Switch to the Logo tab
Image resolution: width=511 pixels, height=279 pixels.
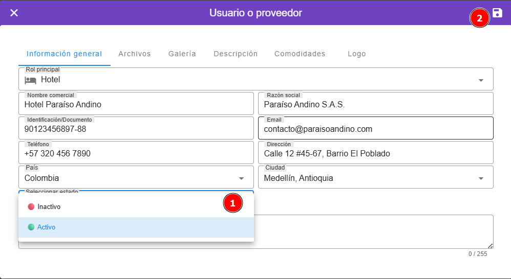tap(356, 54)
